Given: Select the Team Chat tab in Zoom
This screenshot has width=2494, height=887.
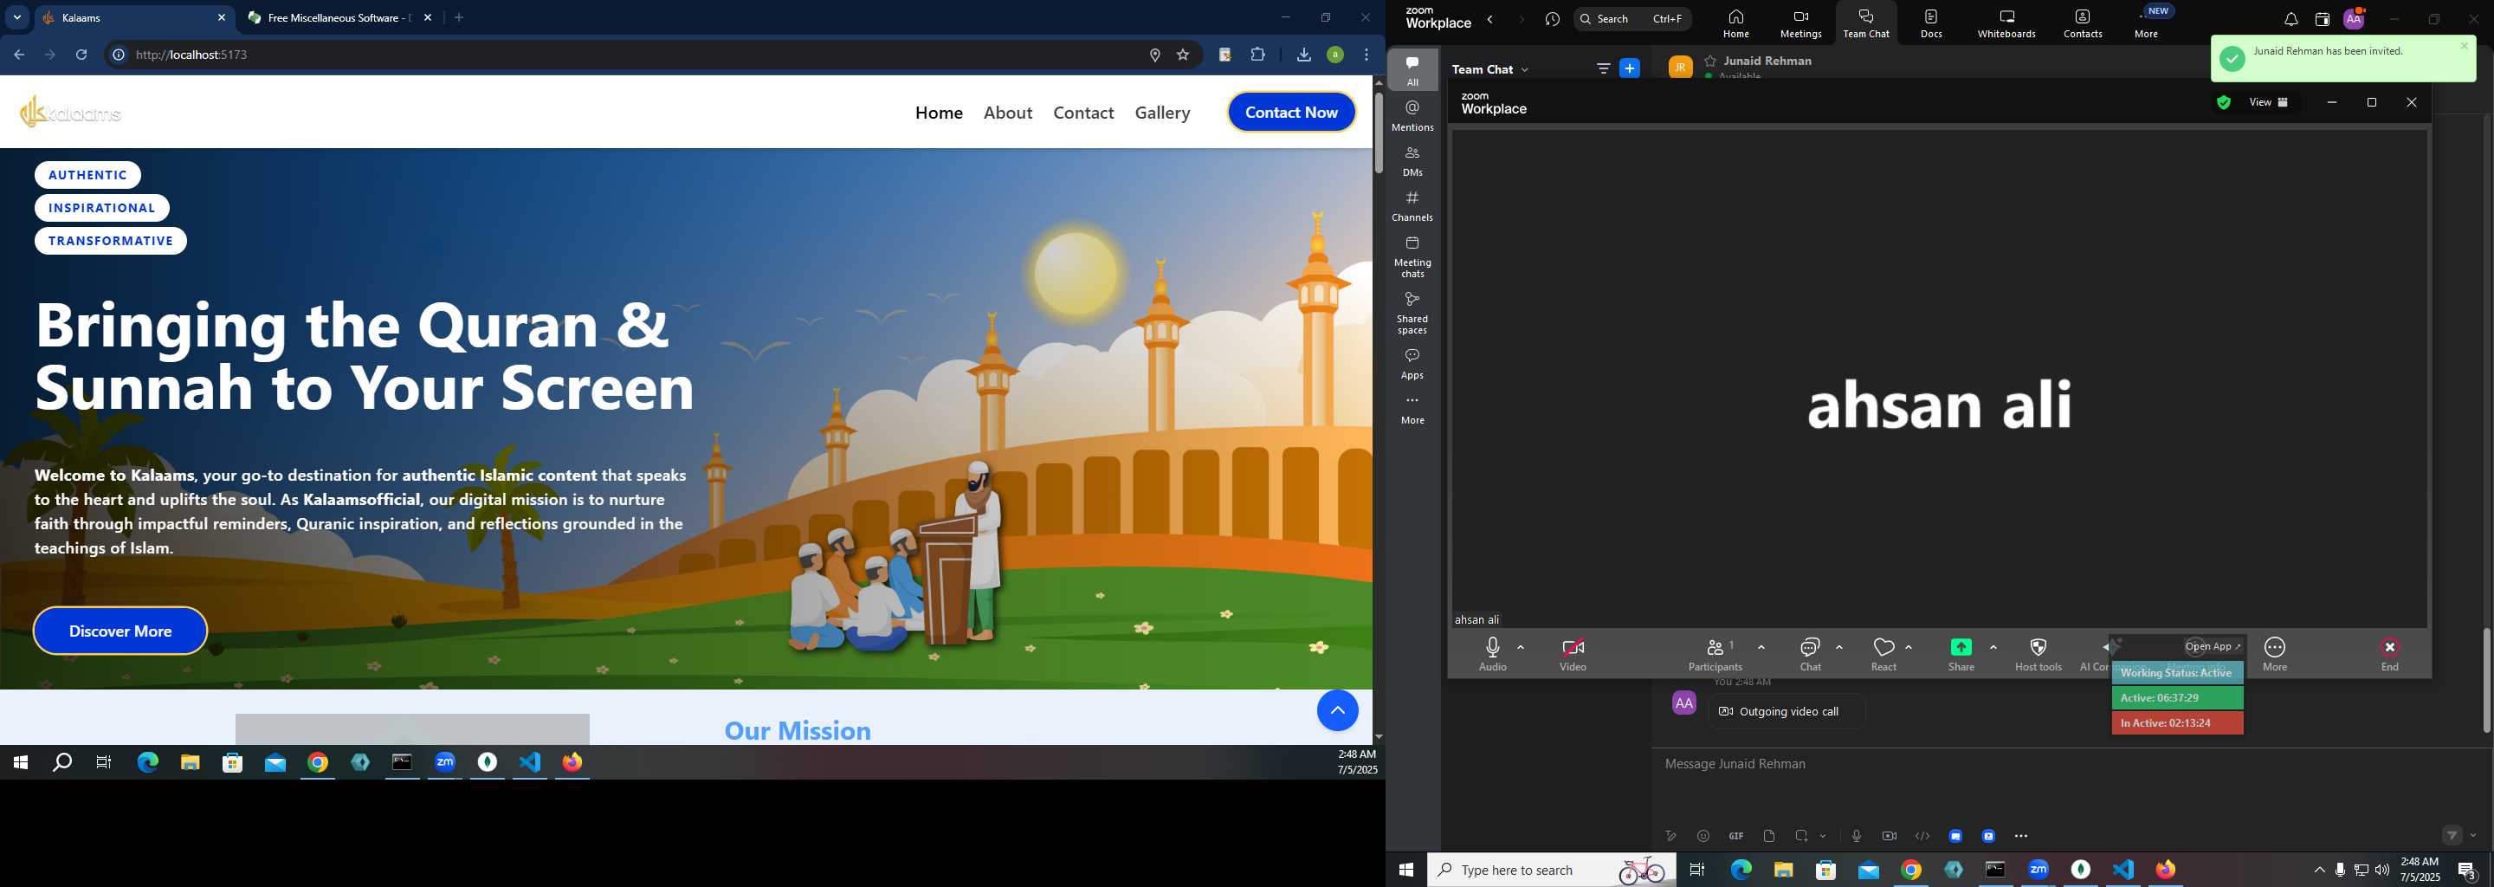Looking at the screenshot, I should point(1865,24).
